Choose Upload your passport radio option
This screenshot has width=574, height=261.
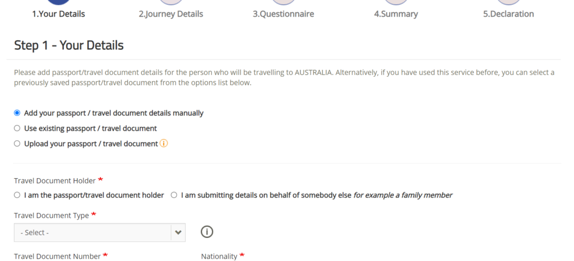pyautogui.click(x=17, y=143)
